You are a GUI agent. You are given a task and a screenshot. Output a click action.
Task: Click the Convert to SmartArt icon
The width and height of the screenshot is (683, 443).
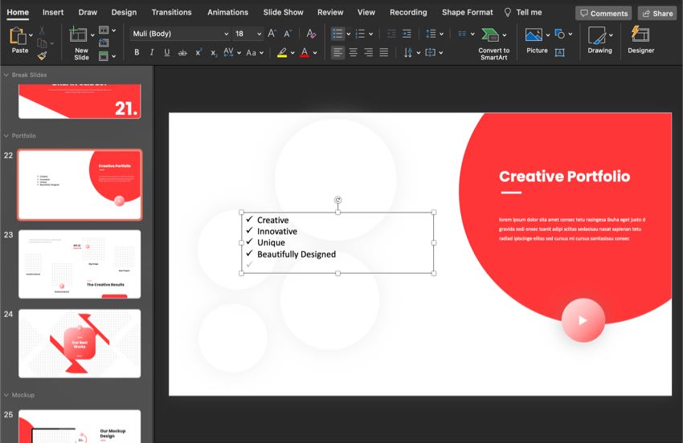(x=489, y=35)
